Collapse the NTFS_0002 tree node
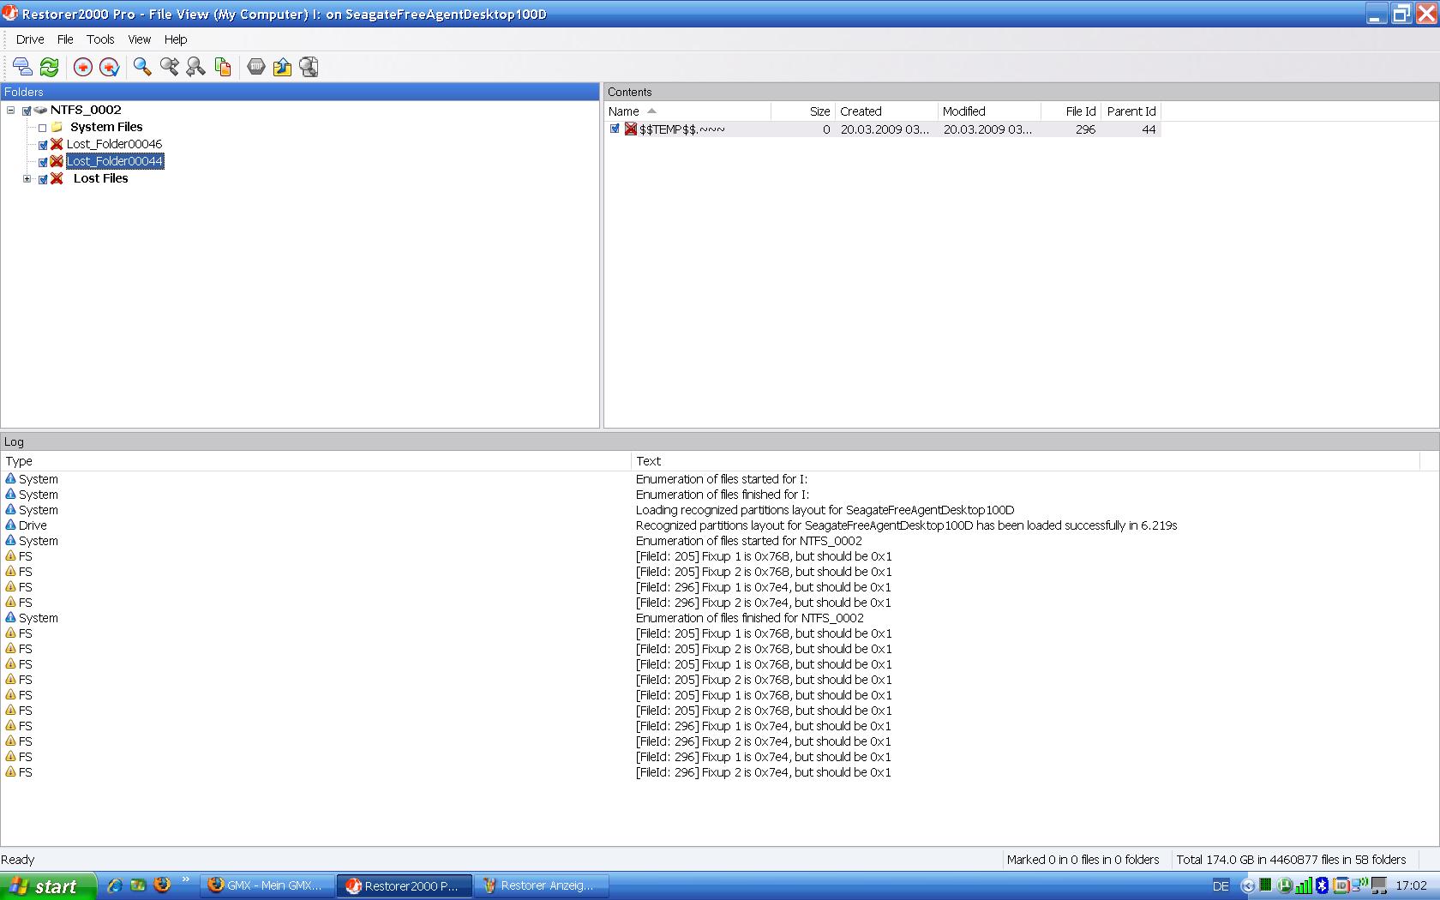Image resolution: width=1440 pixels, height=900 pixels. (x=10, y=110)
